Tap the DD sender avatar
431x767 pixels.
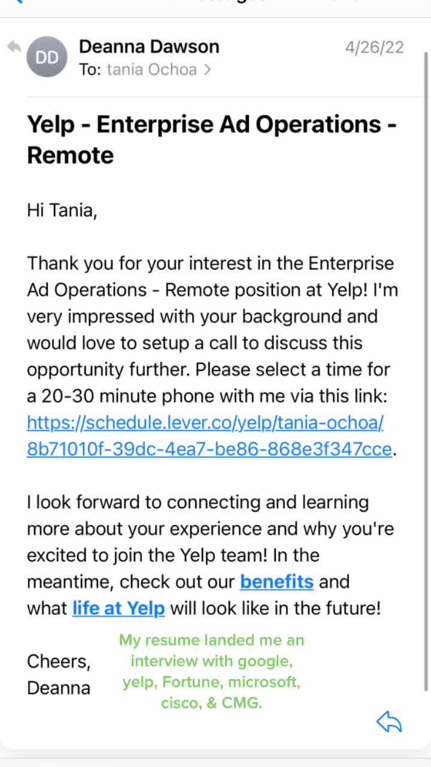[47, 57]
